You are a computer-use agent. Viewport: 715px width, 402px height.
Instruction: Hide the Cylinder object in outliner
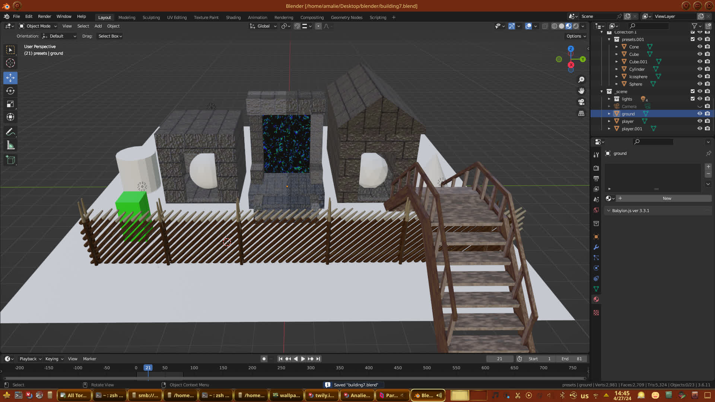(700, 69)
